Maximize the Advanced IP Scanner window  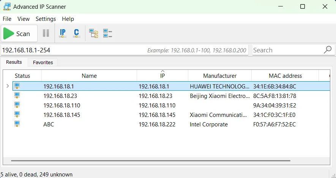pos(302,6)
